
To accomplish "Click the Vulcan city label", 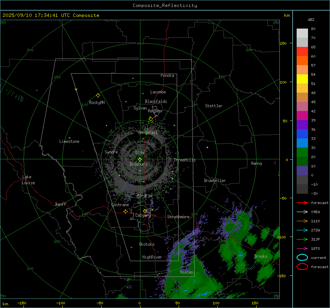I will coord(187,272).
